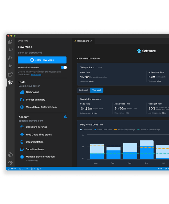Screen dimensions: 169x204
Task: Click the account profile icon beside Account heading
Action: pyautogui.click(x=66, y=117)
